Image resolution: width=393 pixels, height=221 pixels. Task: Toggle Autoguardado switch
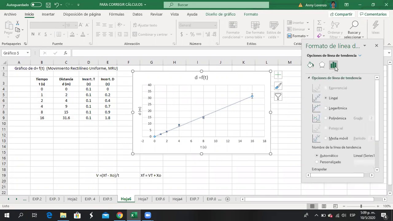[x=36, y=5]
